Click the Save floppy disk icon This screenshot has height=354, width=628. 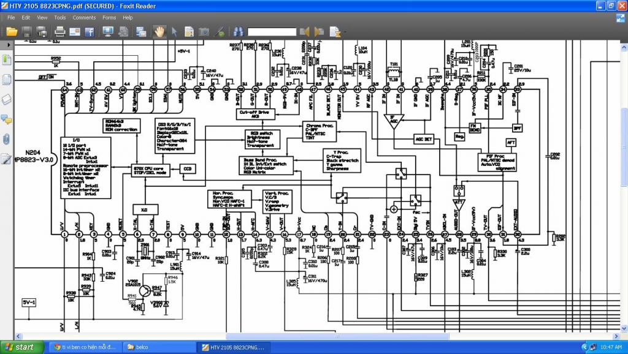click(x=26, y=32)
